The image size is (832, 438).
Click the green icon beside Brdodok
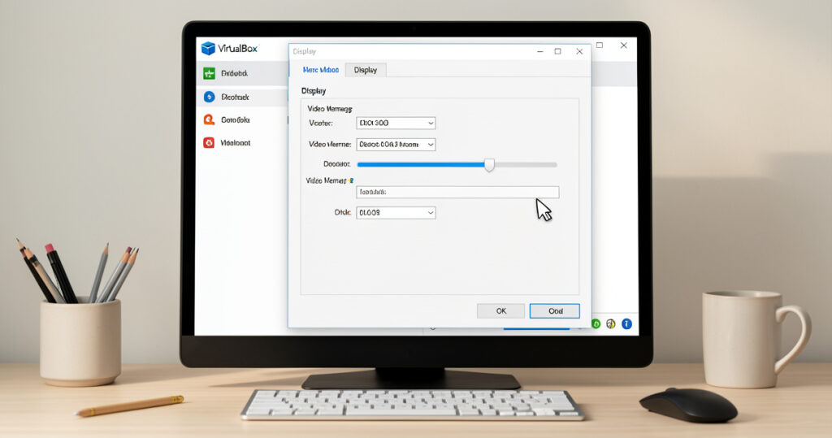tap(209, 73)
